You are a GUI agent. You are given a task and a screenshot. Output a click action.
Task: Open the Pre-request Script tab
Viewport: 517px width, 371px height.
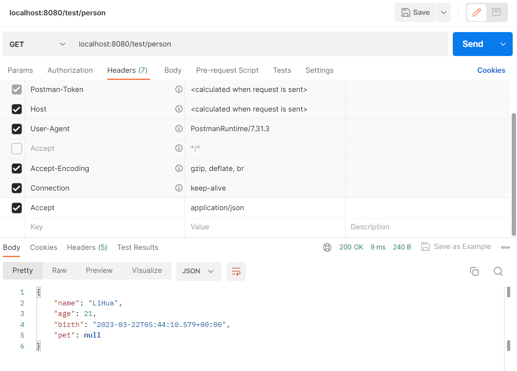pos(227,70)
